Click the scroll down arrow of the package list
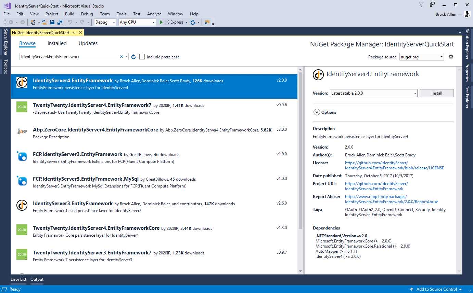 pos(300,271)
